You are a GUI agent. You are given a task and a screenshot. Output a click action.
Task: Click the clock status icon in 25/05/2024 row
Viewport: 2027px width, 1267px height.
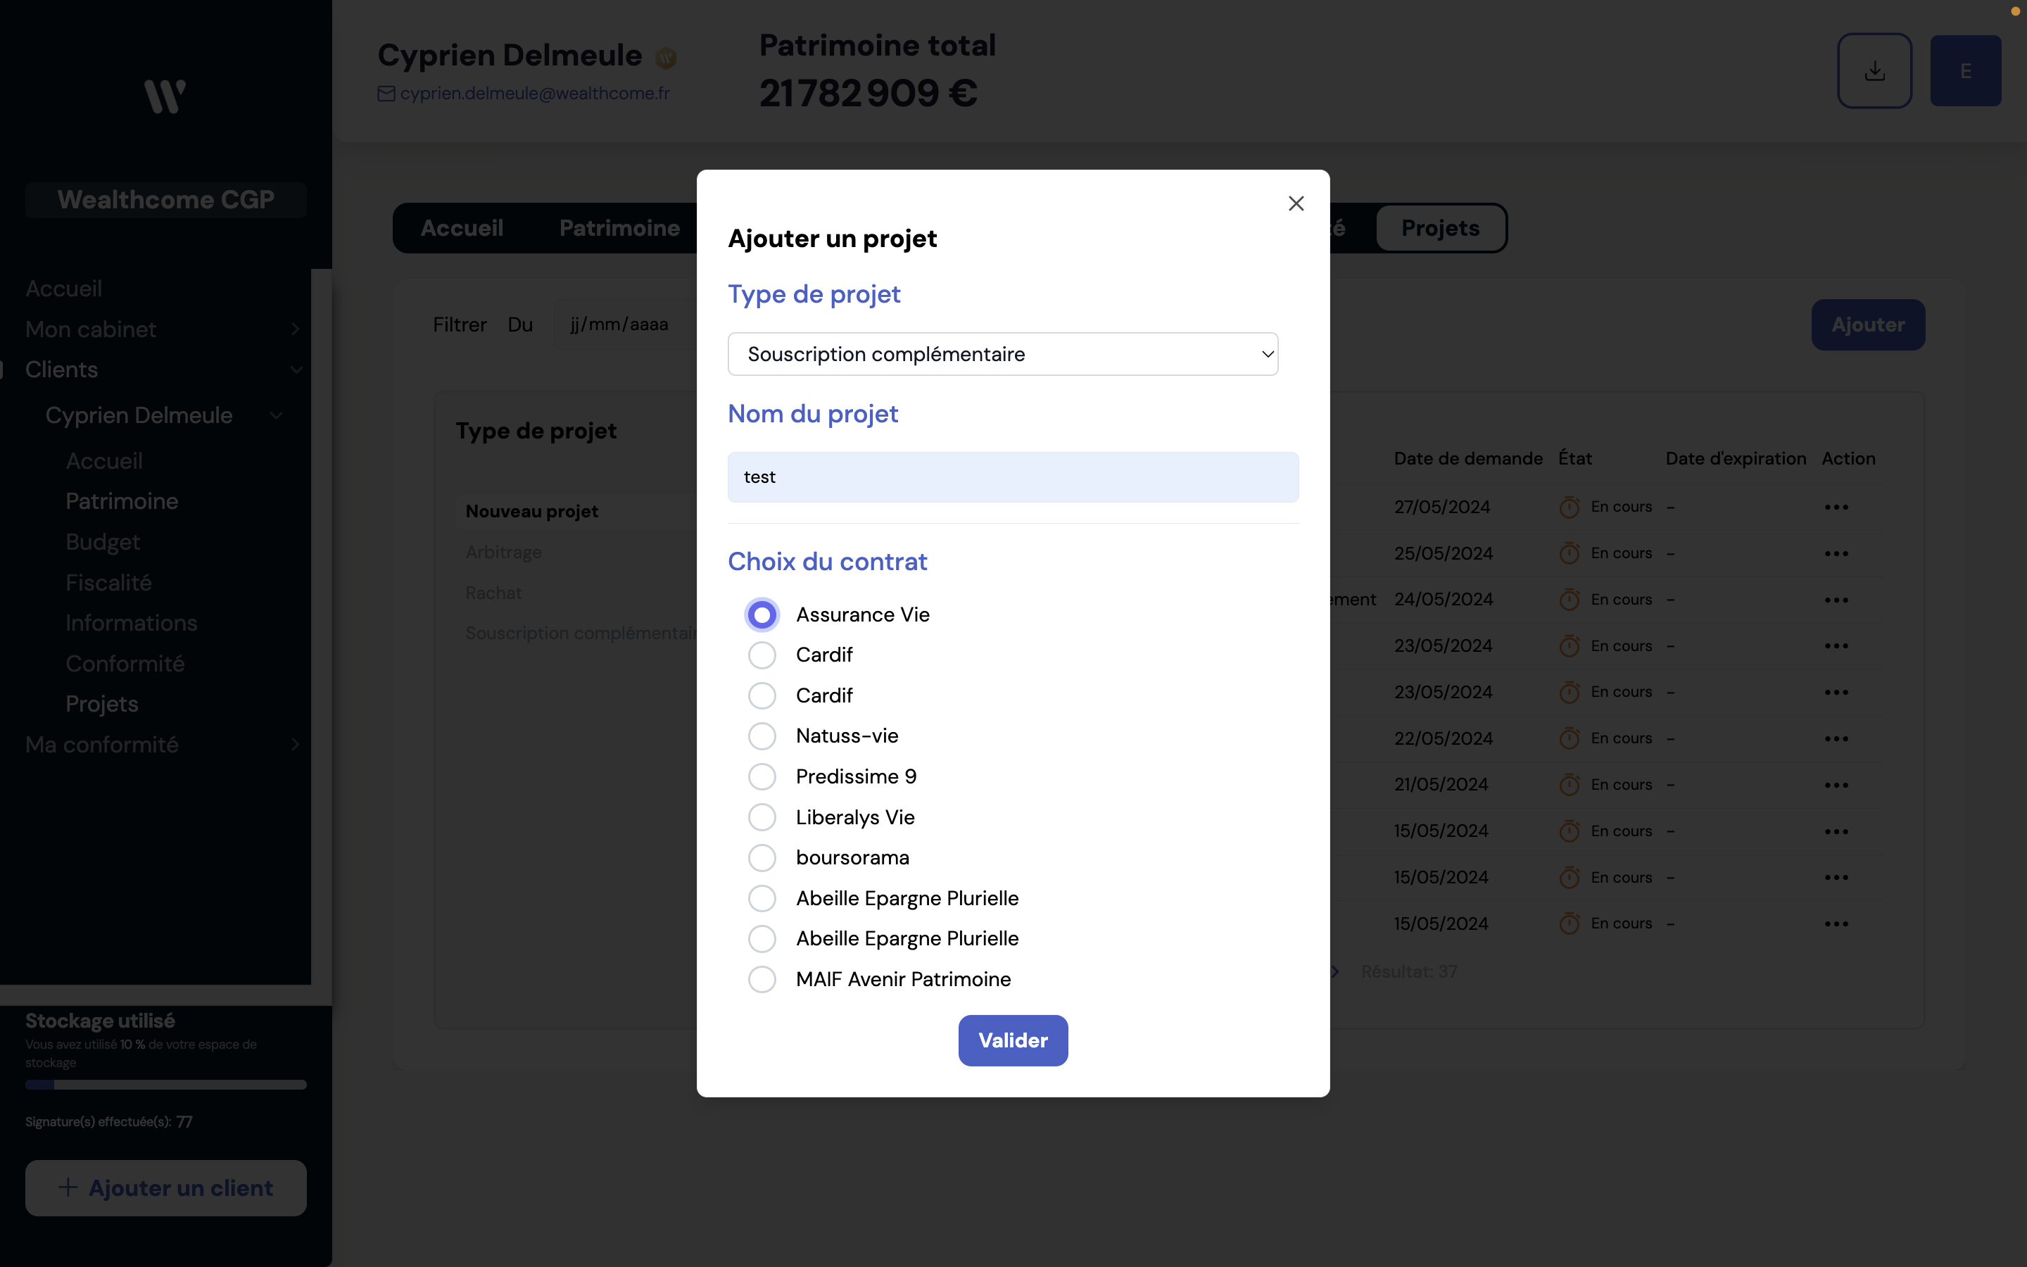1569,553
